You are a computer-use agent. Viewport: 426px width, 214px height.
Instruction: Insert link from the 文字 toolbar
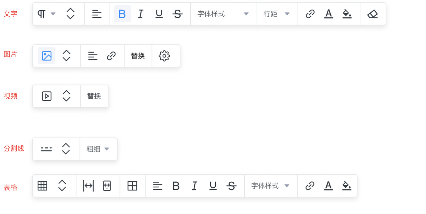tap(310, 14)
